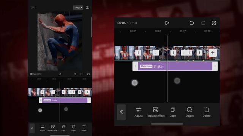Grab the right trim handle of Shake effect

click(215, 66)
